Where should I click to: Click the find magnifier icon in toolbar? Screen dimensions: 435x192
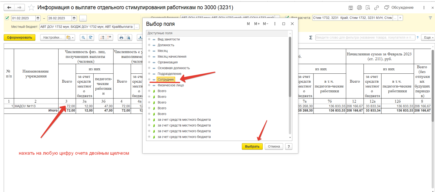[83, 38]
